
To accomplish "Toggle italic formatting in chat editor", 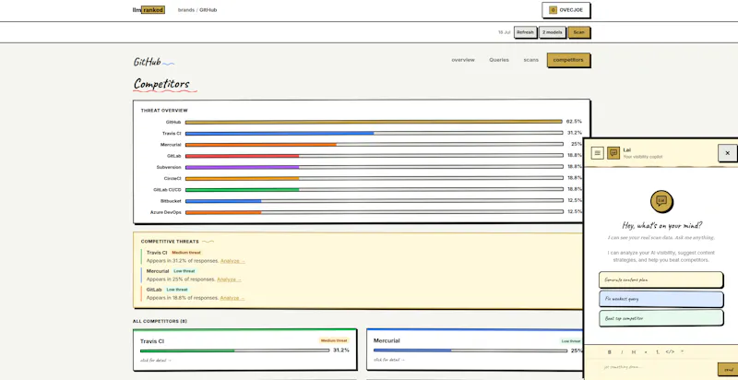I will click(622, 351).
